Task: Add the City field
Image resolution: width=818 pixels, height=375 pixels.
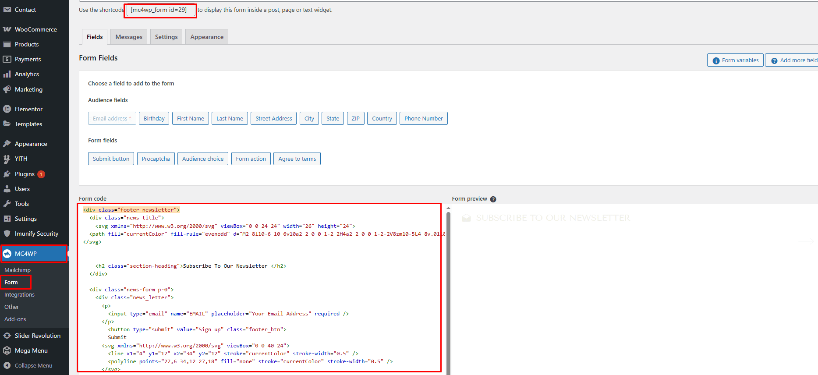Action: tap(309, 118)
